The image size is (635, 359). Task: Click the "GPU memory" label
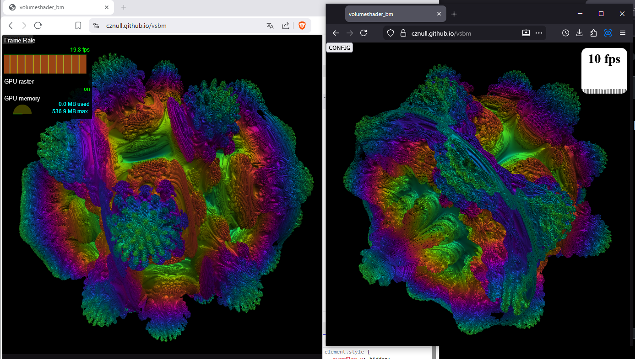22,98
